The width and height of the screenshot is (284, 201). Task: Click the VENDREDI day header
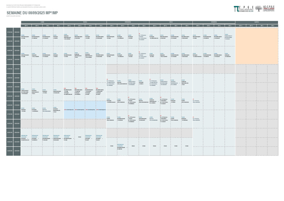click(214, 22)
